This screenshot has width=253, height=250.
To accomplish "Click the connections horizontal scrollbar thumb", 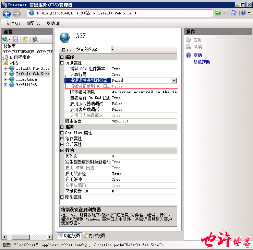I will pos(21,237).
